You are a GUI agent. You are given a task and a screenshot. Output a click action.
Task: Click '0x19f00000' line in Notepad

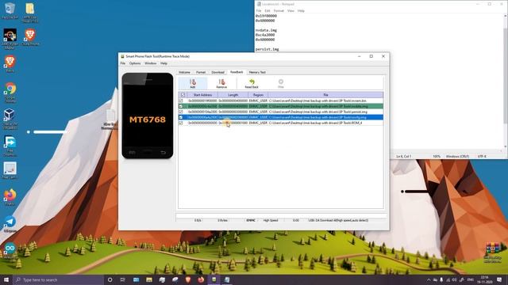[266, 16]
